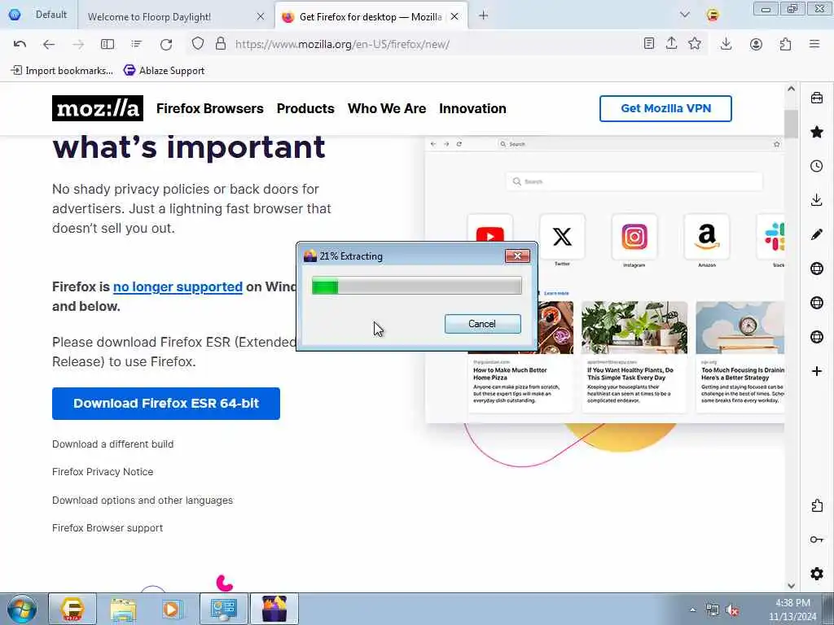Screen dimensions: 834x625
Task: Click Download Firefox ESR 64-bit button
Action: click(166, 404)
